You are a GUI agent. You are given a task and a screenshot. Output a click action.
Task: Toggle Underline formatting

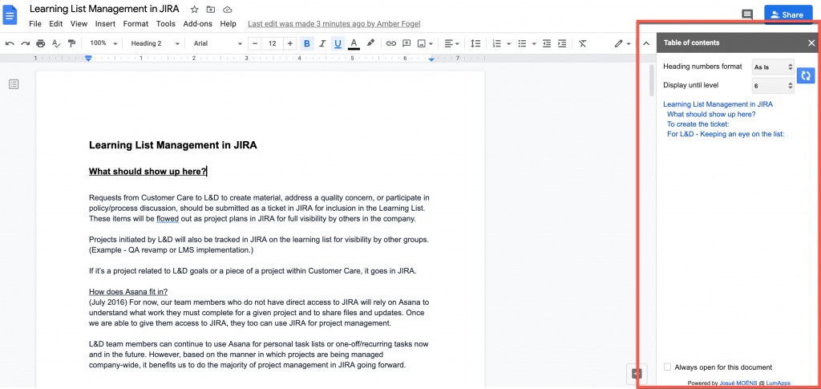(338, 43)
